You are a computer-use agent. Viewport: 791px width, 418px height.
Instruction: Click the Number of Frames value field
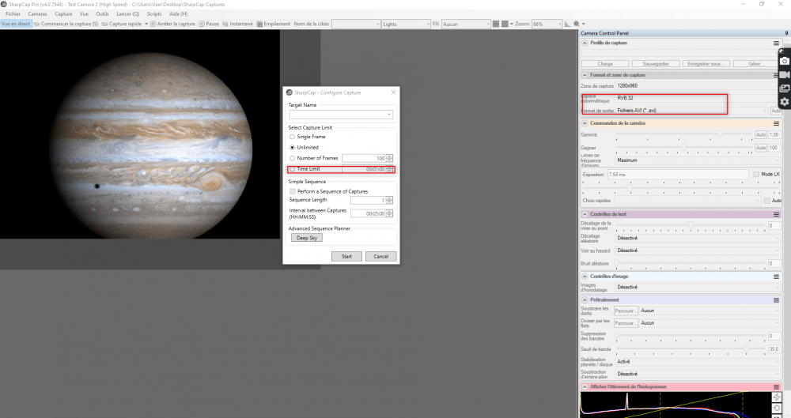point(364,158)
